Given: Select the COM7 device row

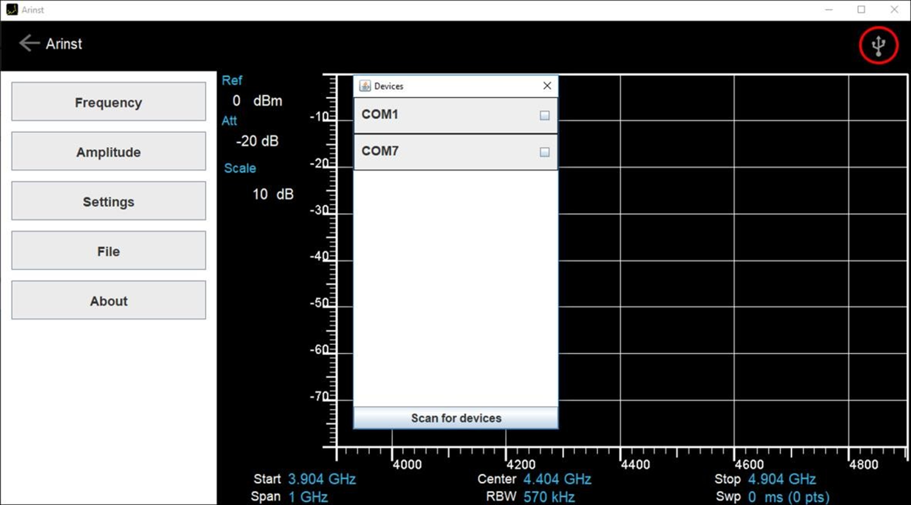Looking at the screenshot, I should point(444,152).
